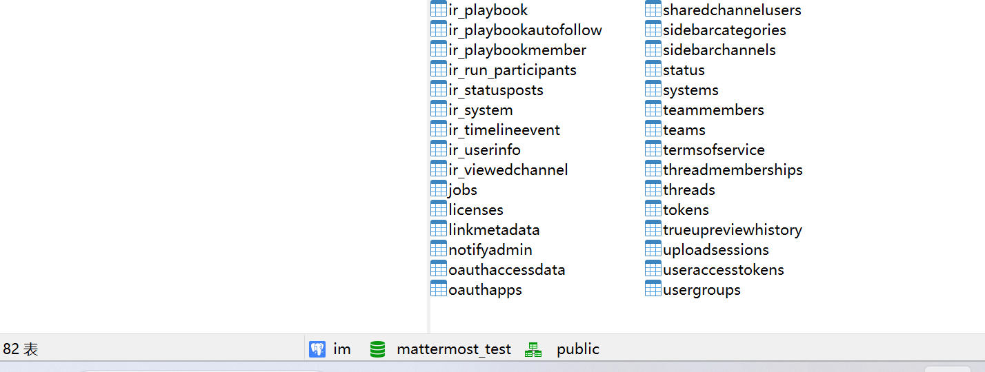Viewport: 985px width, 372px height.
Task: Click the table icon beside sidebarchannels
Action: 653,49
